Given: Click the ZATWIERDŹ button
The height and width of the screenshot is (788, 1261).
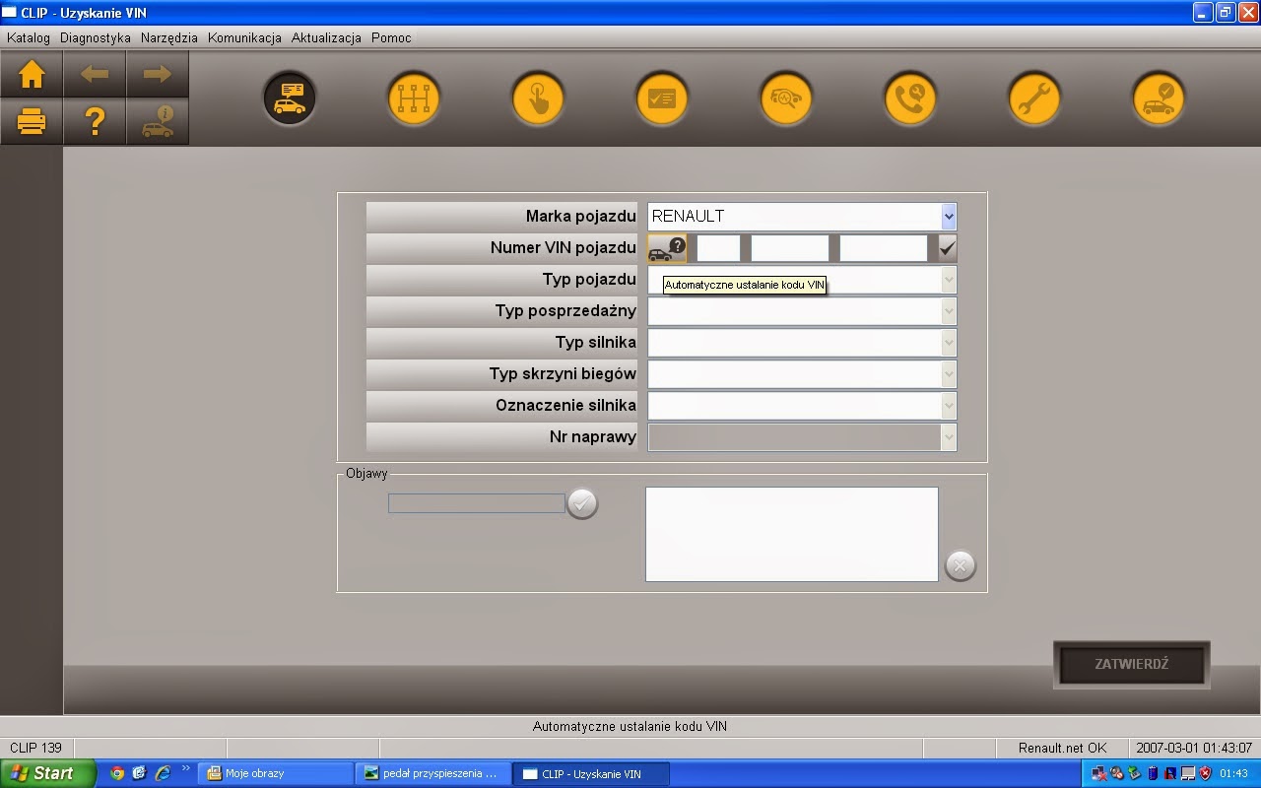Looking at the screenshot, I should 1131,664.
